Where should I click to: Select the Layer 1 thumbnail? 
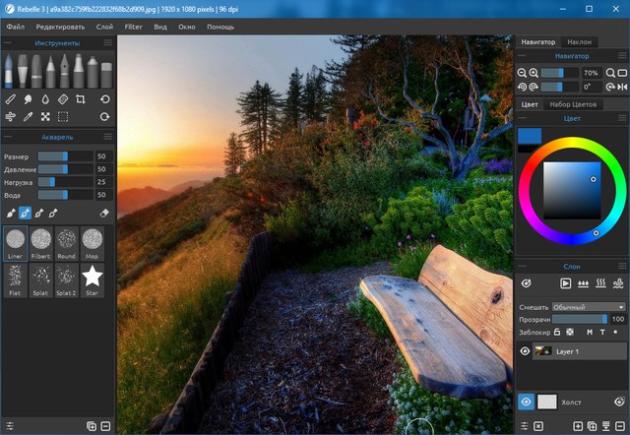542,351
